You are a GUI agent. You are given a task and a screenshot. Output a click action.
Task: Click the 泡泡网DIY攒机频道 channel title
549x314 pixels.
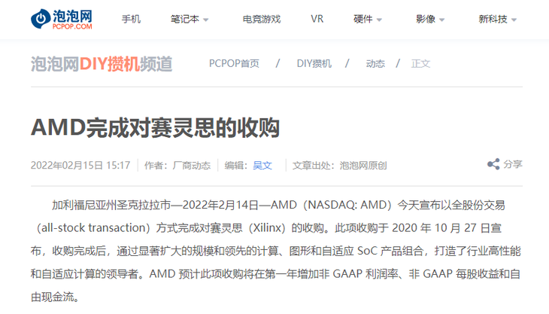tap(102, 64)
